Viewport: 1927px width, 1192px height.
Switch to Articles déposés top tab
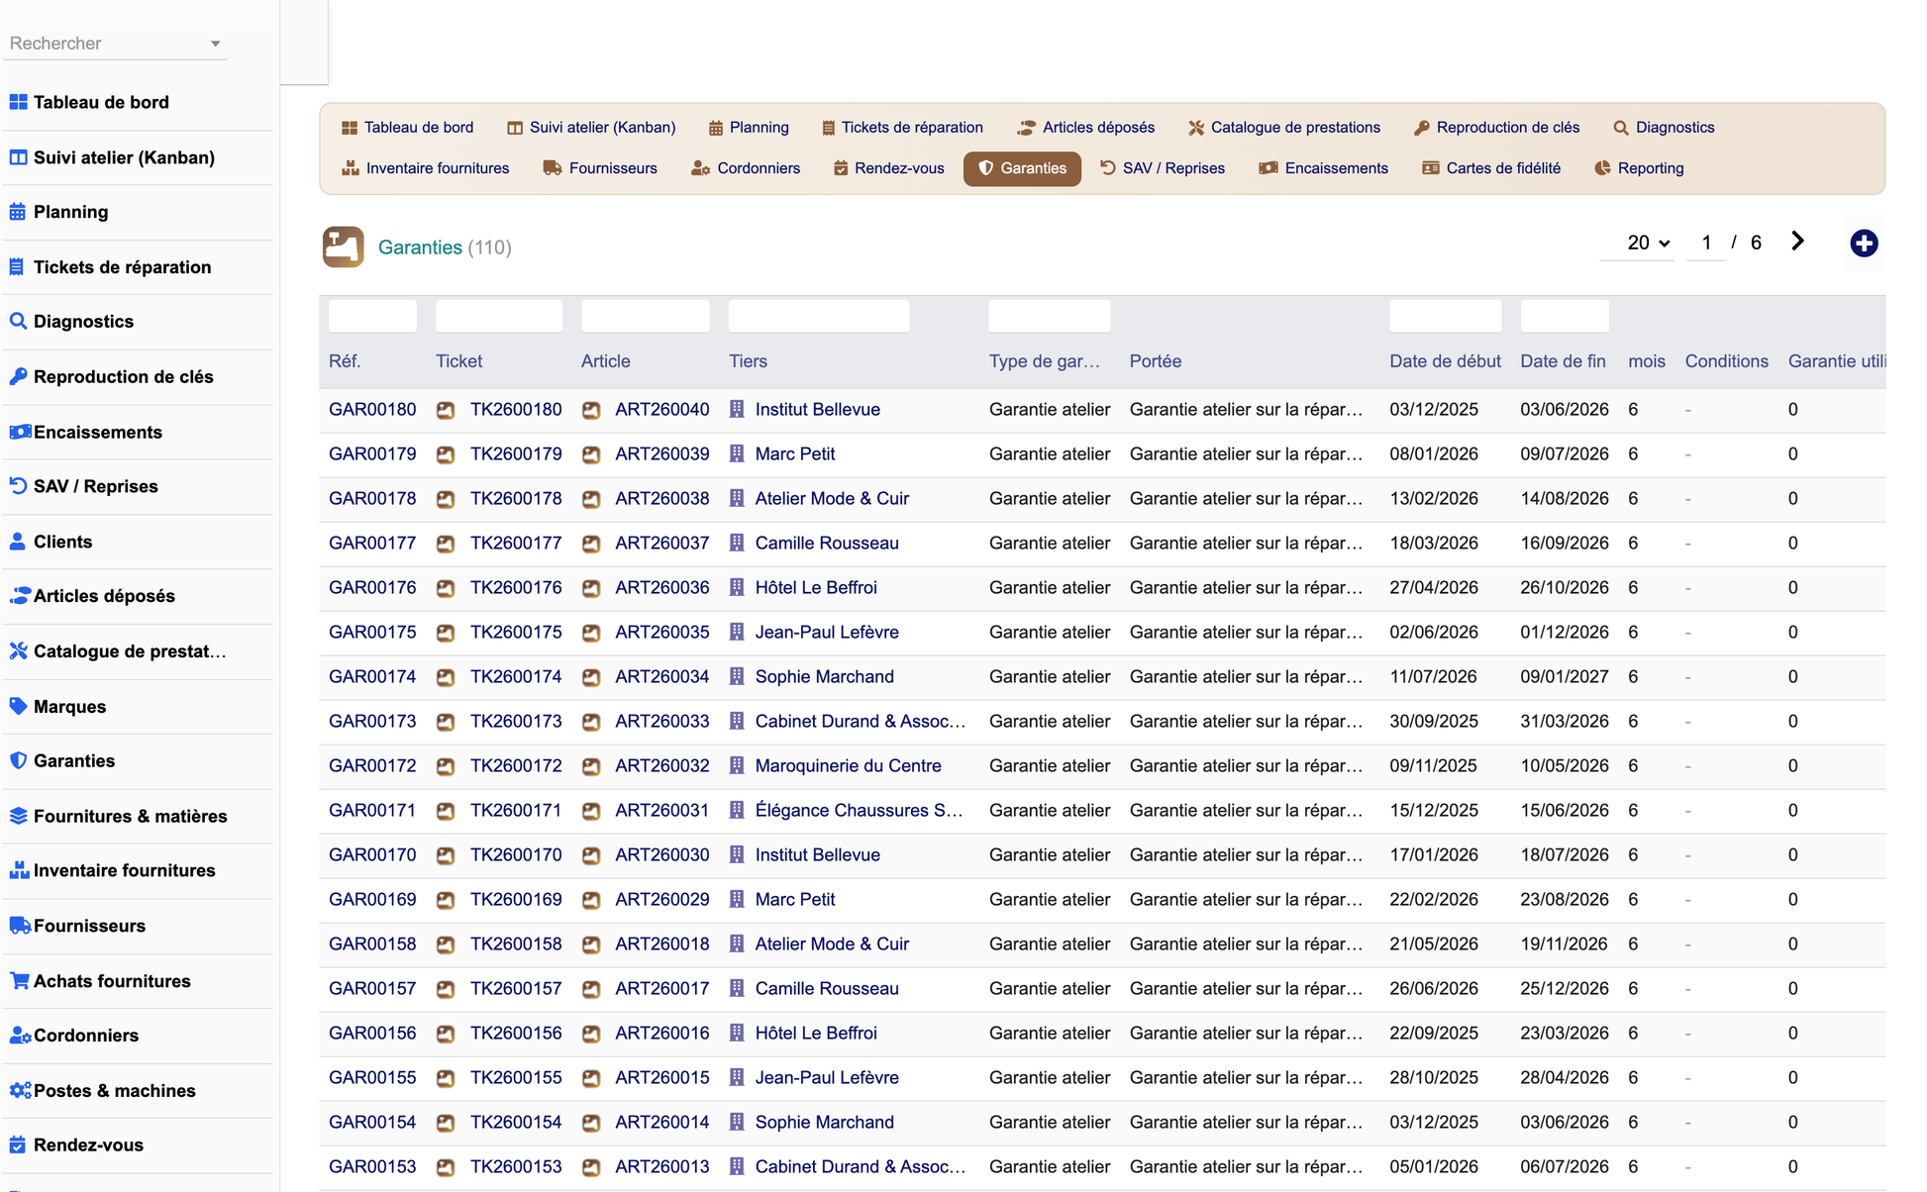tap(1086, 128)
